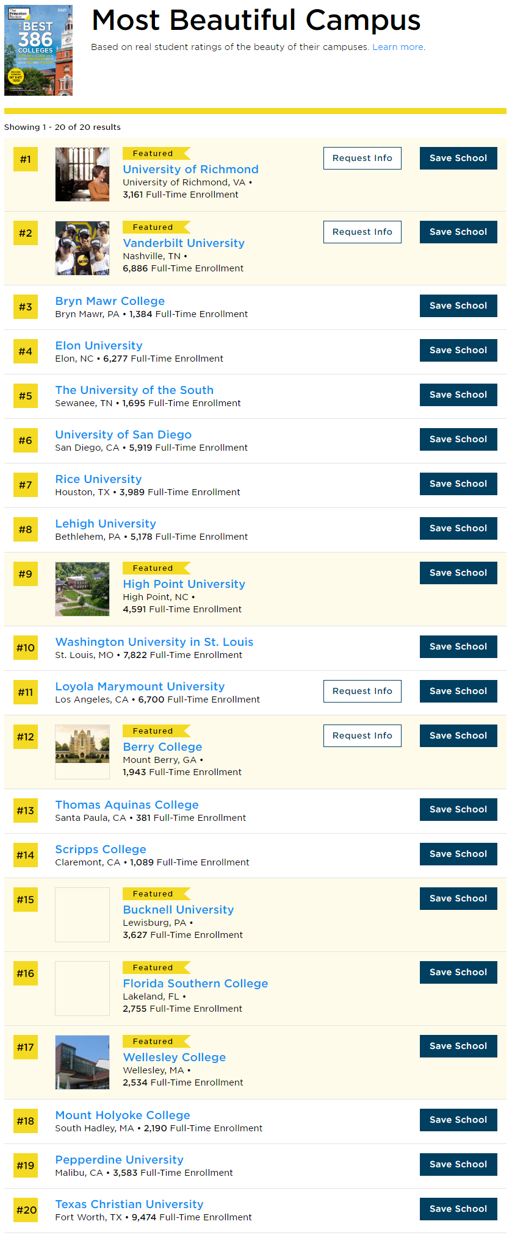Follow the Learn more link
This screenshot has width=512, height=1238.
coord(398,47)
